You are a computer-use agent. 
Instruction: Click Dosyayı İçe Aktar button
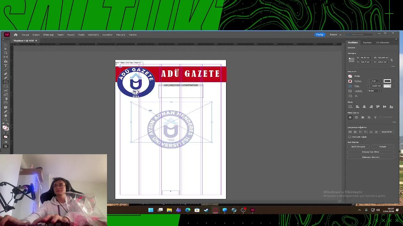pos(371,152)
